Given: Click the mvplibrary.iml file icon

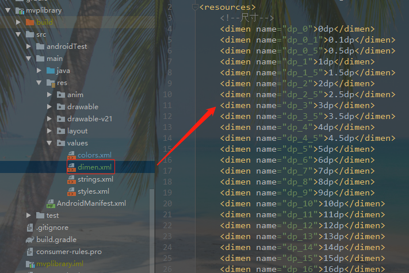Looking at the screenshot, I should [30, 264].
